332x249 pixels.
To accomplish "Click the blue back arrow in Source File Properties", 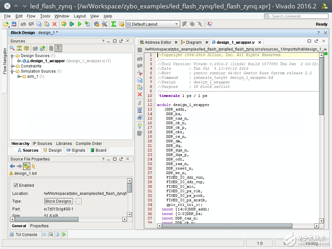I will point(12,166).
